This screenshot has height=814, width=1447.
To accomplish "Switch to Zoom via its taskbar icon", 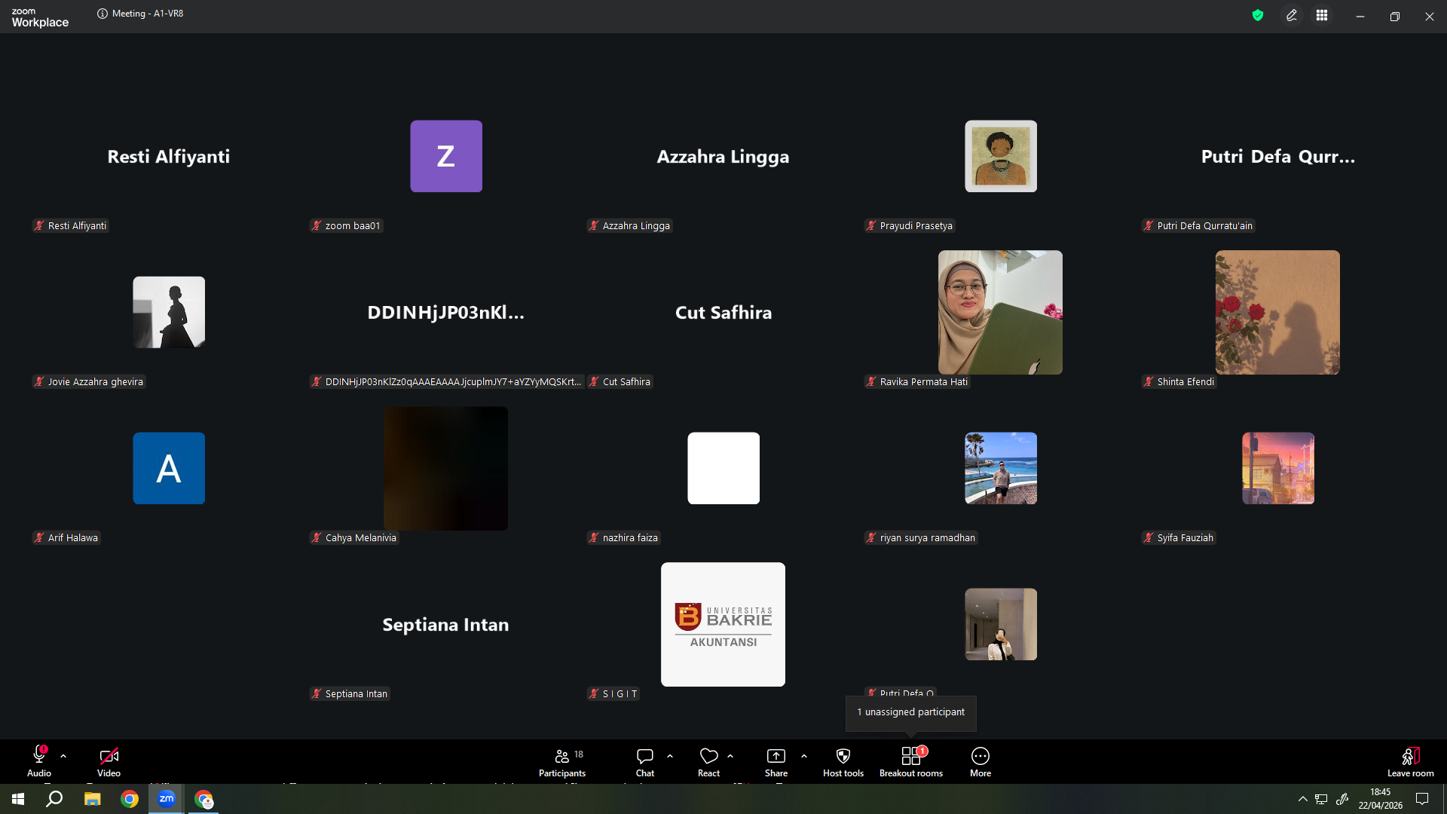I will [x=167, y=799].
